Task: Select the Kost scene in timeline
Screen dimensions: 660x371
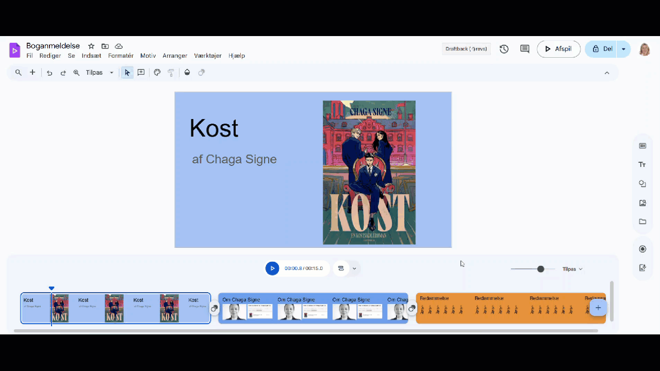Action: coord(115,308)
